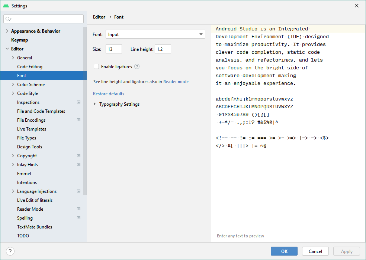Click the project-level icon beside Copyright

pos(78,156)
